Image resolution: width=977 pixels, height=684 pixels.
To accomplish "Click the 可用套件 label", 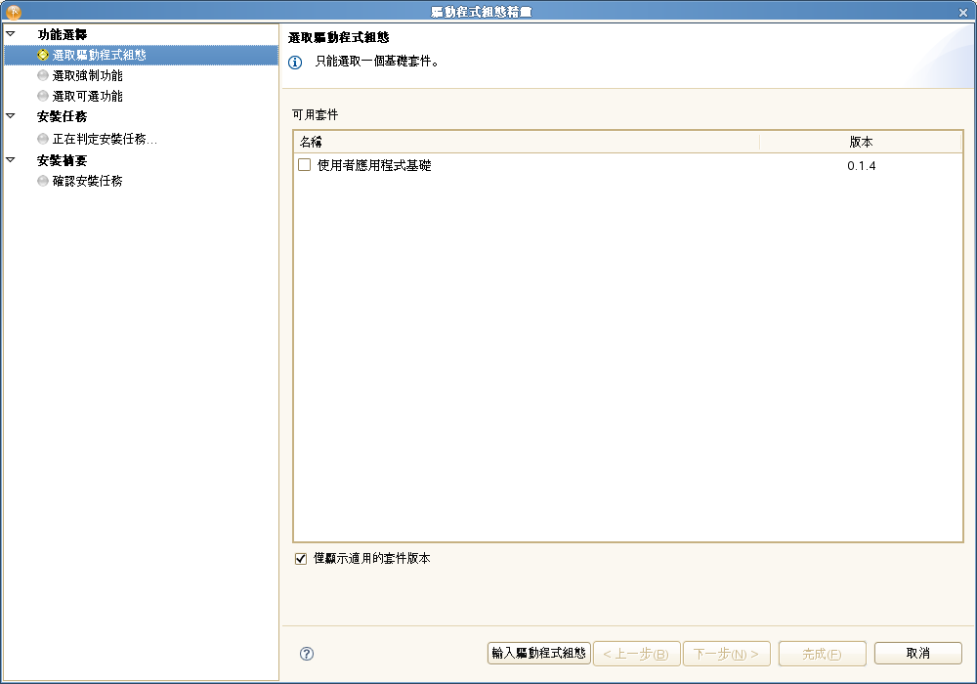I will click(x=316, y=114).
